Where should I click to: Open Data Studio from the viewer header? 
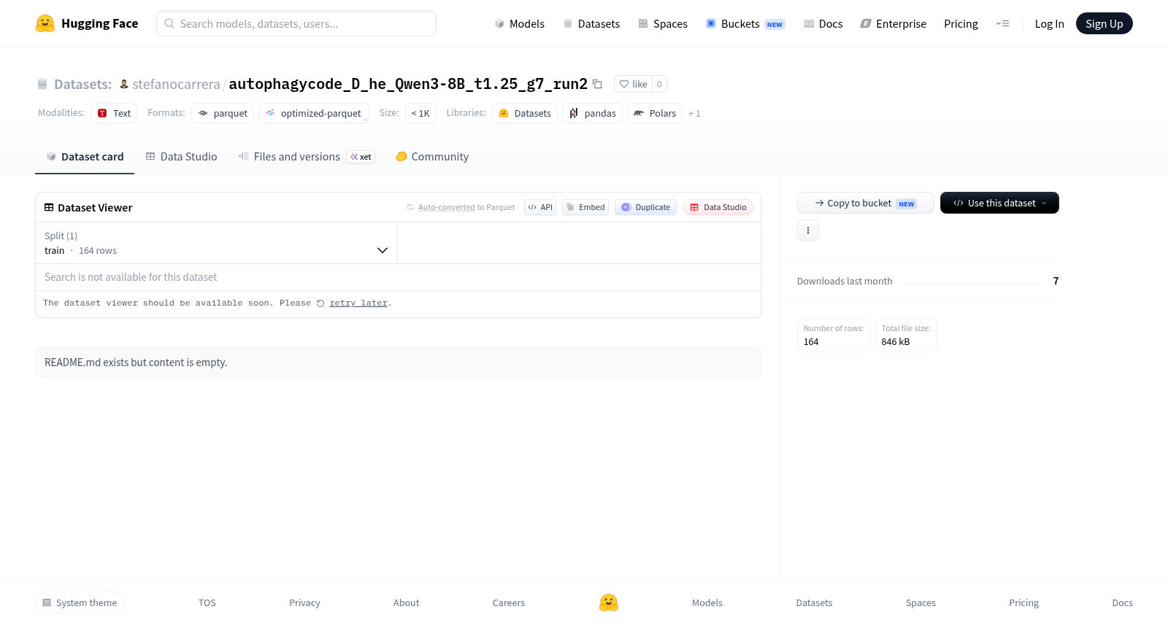[718, 207]
